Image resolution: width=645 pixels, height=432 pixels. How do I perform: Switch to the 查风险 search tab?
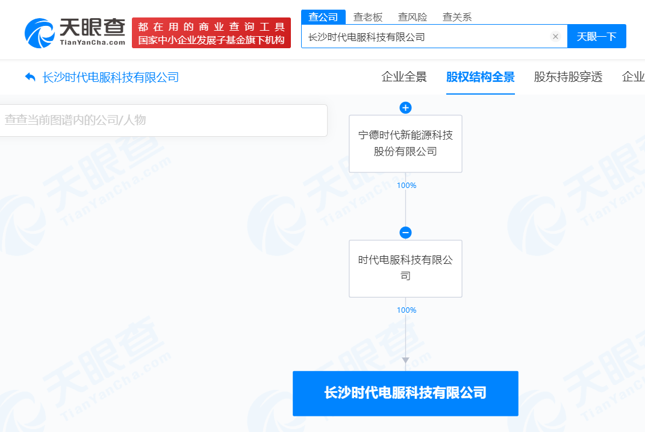coord(413,17)
